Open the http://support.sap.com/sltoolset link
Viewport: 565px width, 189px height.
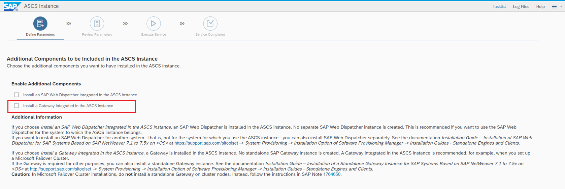60,169
